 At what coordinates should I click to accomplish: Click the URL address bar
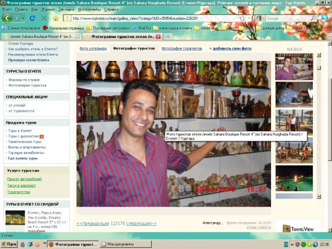(x=154, y=18)
